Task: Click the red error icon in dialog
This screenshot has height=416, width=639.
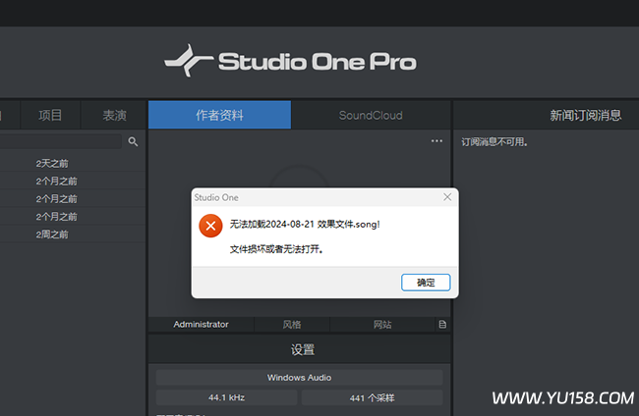Action: tap(209, 226)
